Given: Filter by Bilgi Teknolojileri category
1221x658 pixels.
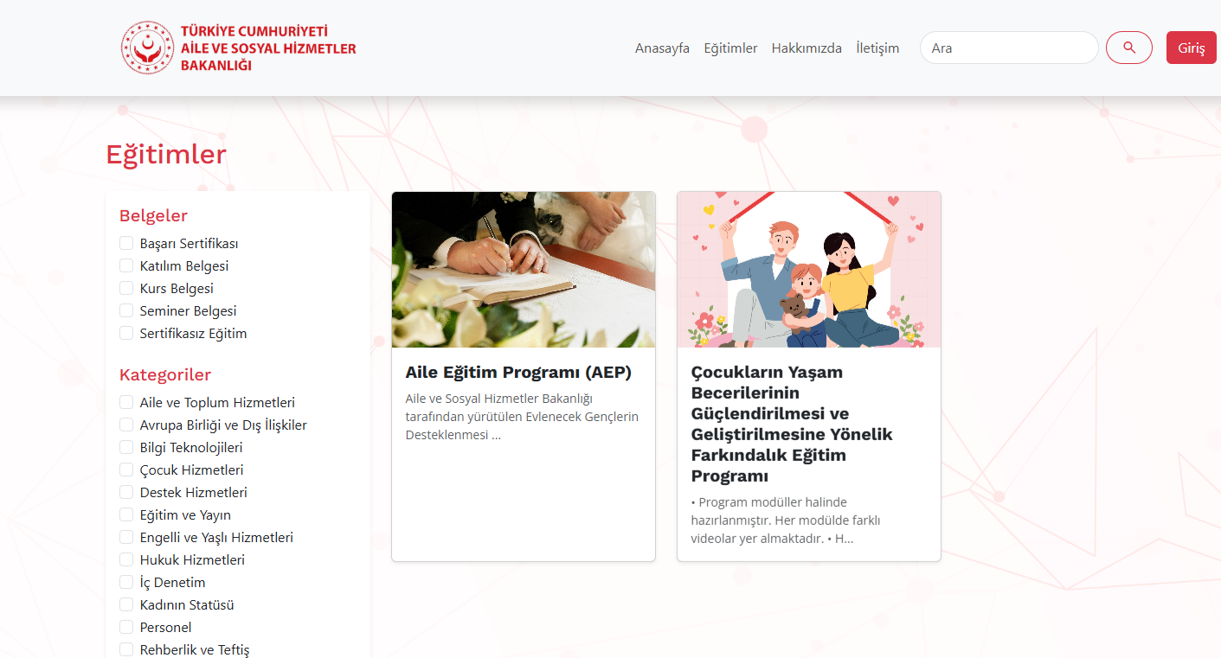Looking at the screenshot, I should 126,448.
